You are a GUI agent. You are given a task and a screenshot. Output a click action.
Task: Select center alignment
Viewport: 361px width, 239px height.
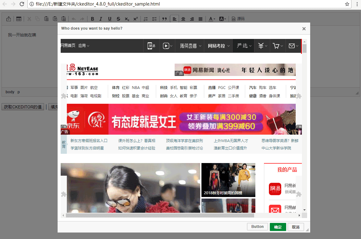coord(183,19)
